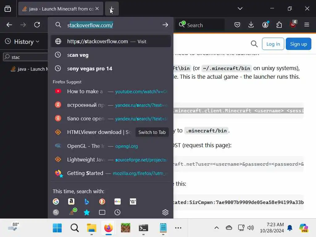Open a new tab with plus button
316x237 pixels.
[112, 9]
